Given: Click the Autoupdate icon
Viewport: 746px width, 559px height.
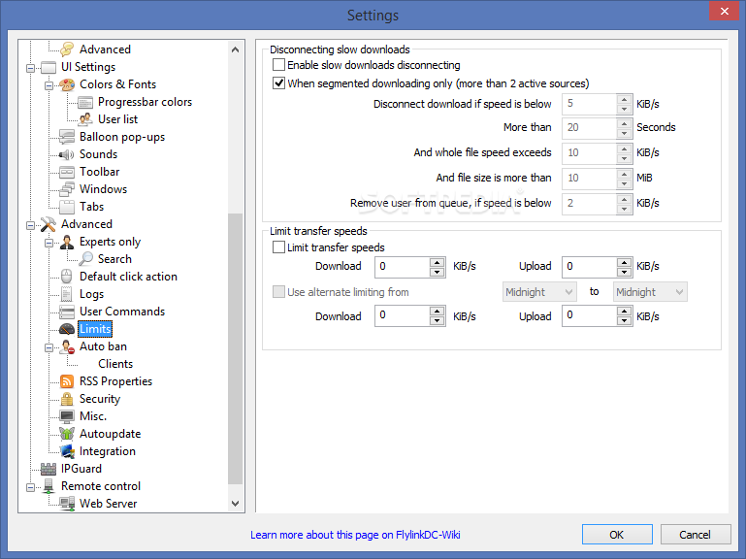Looking at the screenshot, I should (x=67, y=434).
